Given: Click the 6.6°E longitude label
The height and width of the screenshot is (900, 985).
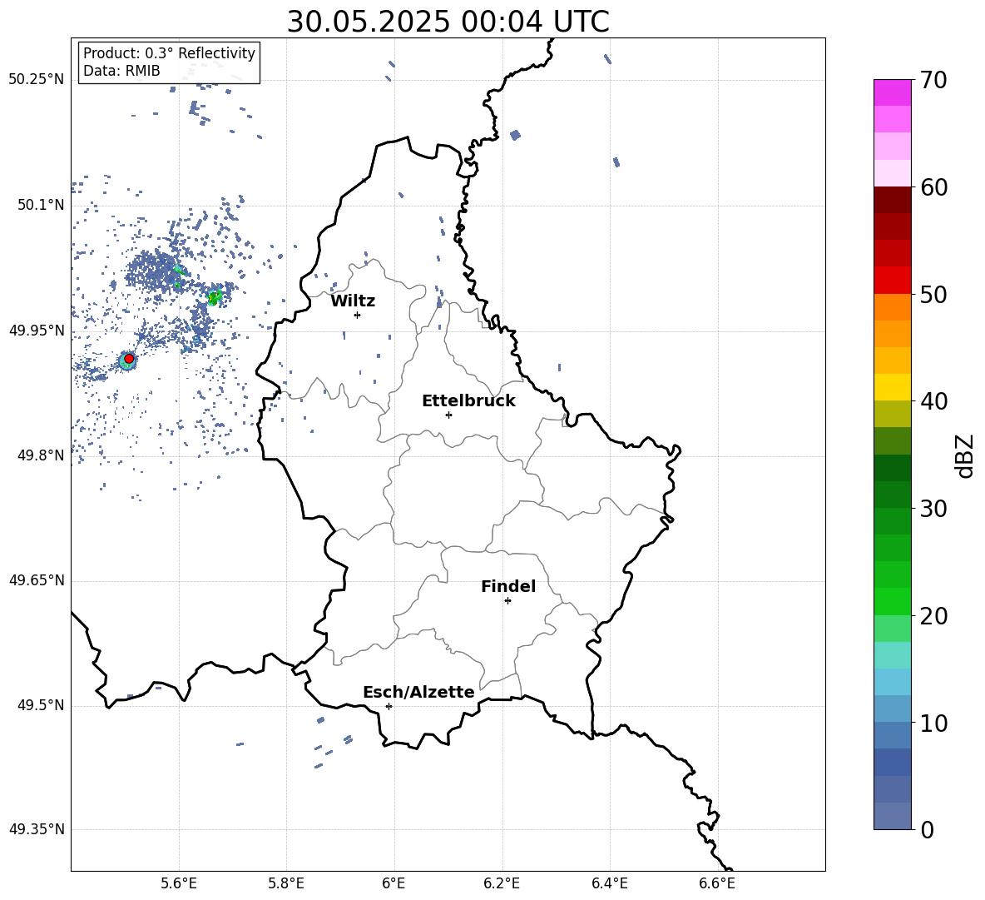Looking at the screenshot, I should point(717,883).
